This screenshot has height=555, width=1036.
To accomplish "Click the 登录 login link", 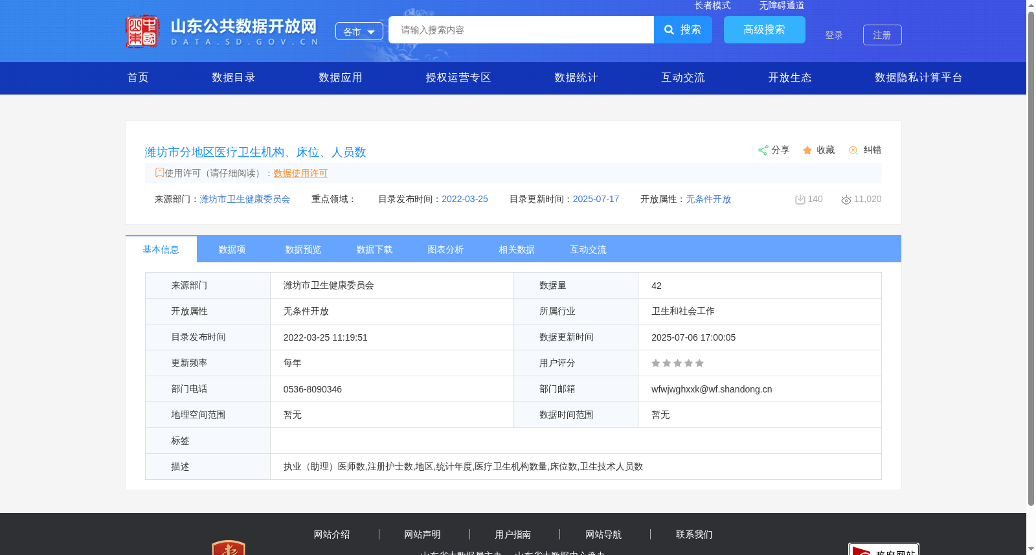I will click(x=834, y=35).
